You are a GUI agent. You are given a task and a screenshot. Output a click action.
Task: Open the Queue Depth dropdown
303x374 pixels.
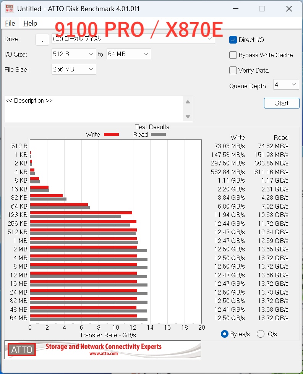tap(286, 84)
